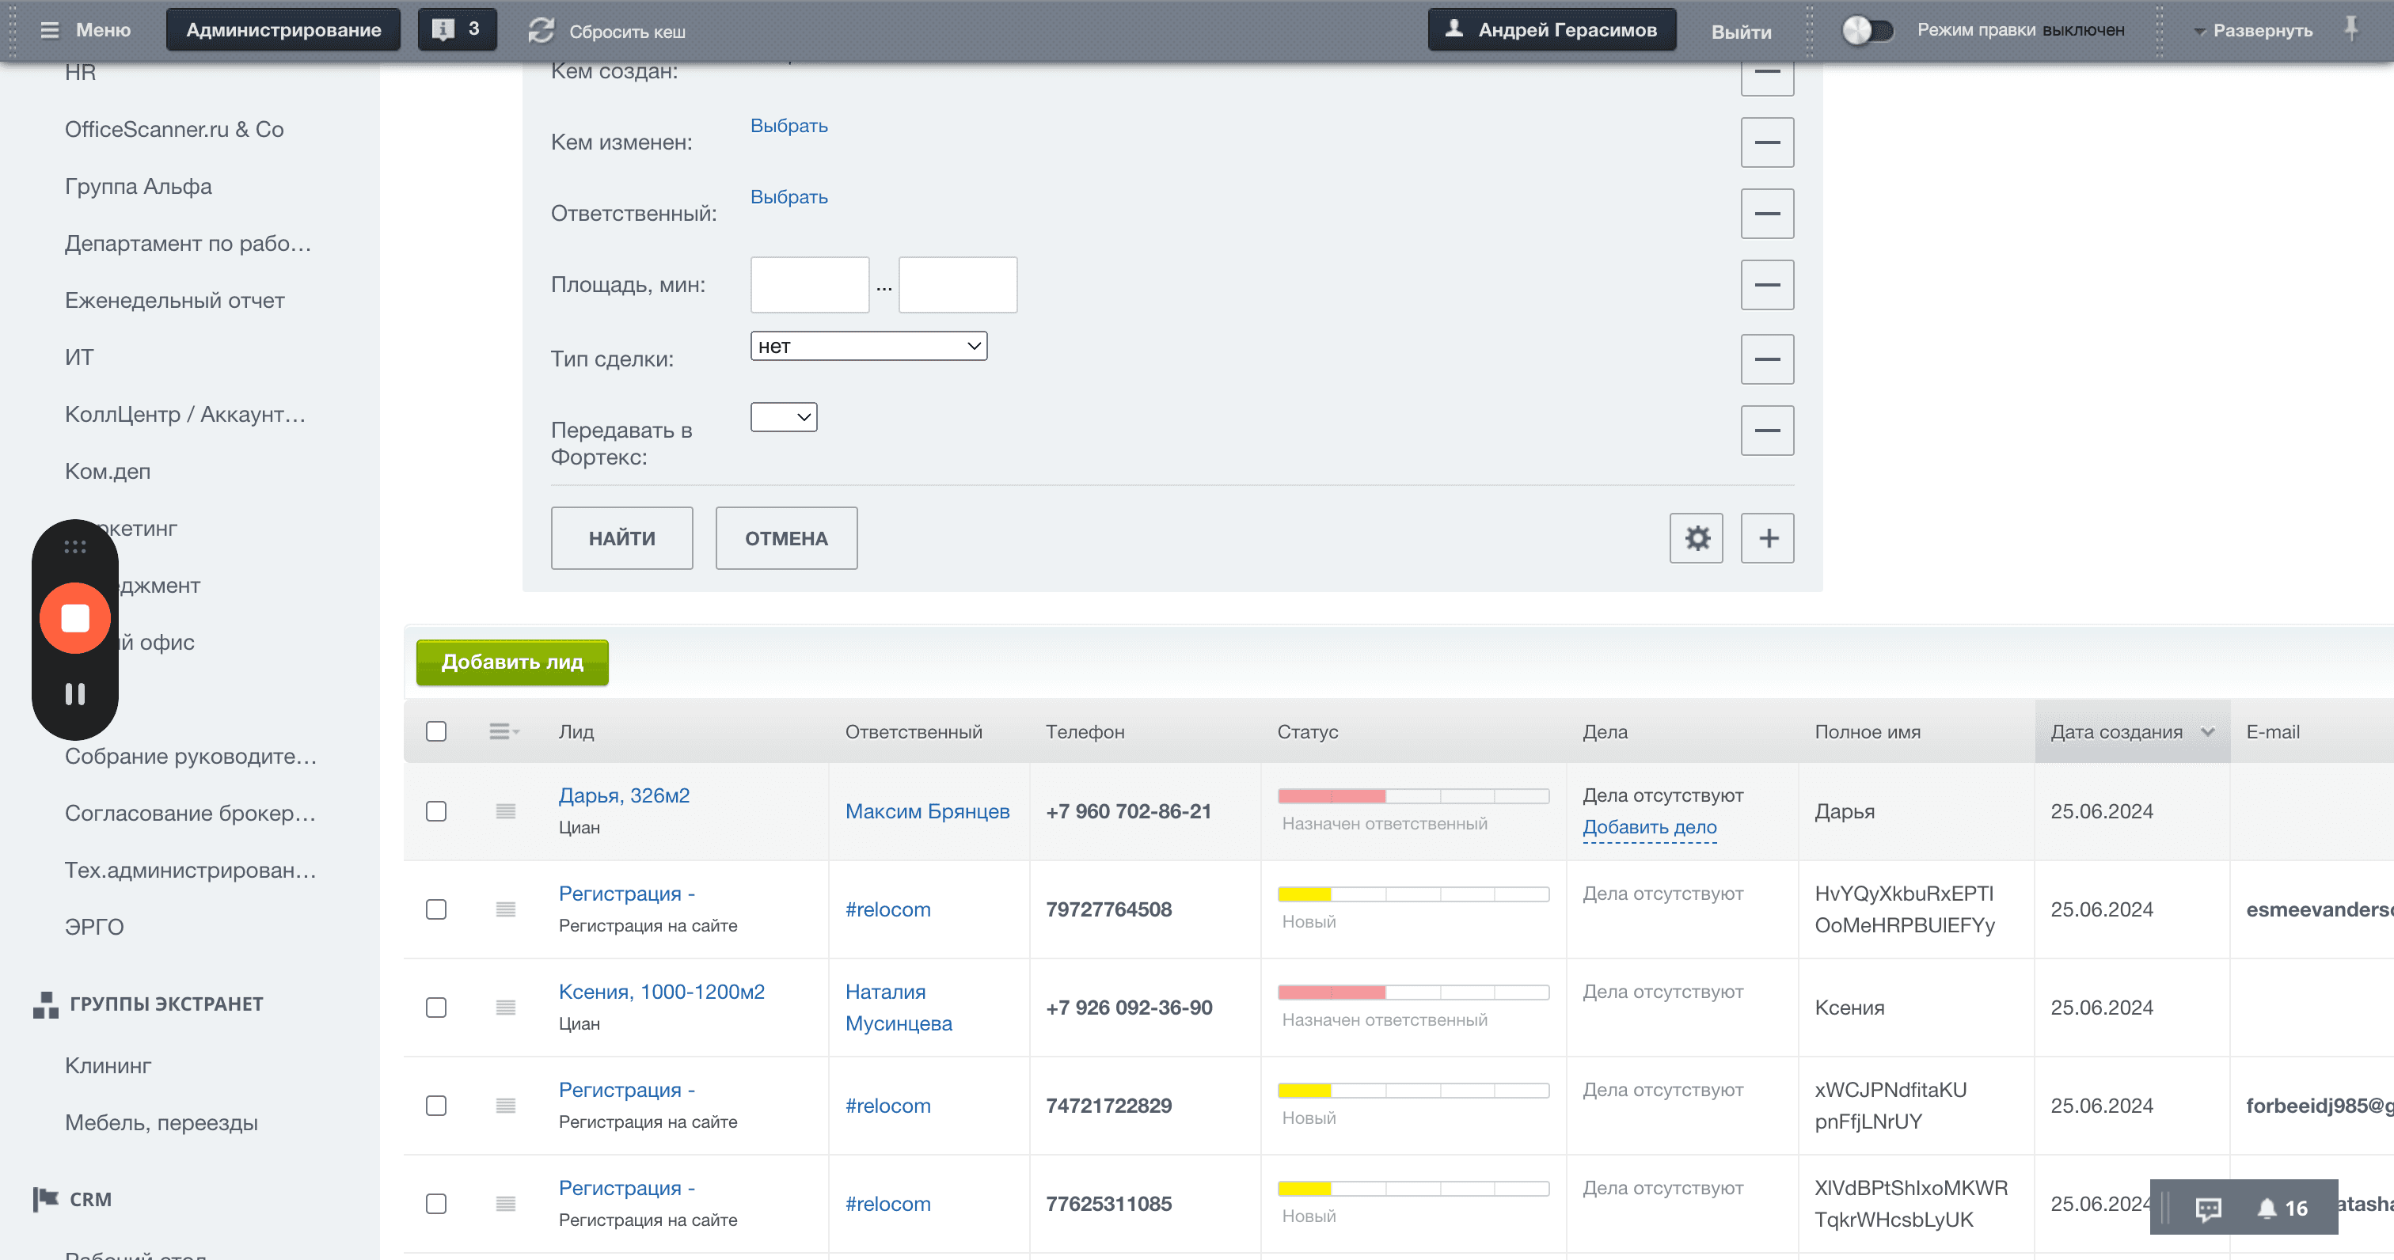This screenshot has width=2394, height=1260.
Task: Open Группа Альфа in sidebar
Action: pyautogui.click(x=139, y=186)
